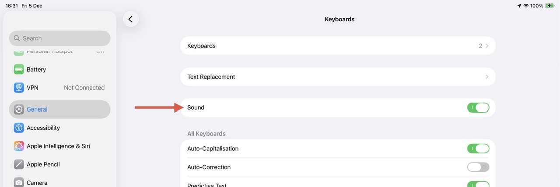Open the Keyboards row chevron
This screenshot has height=187, width=560.
coord(487,46)
